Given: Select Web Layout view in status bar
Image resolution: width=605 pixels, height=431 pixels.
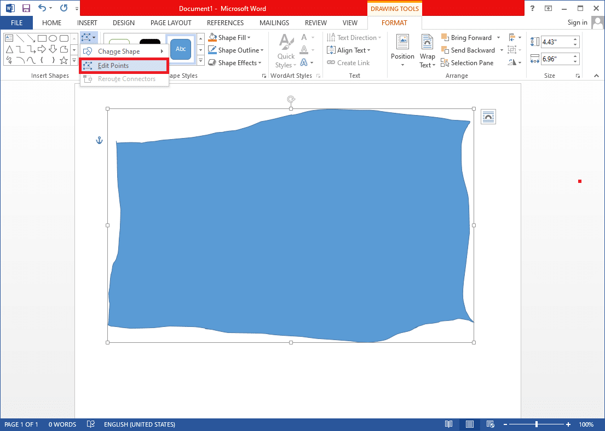Looking at the screenshot, I should 490,424.
